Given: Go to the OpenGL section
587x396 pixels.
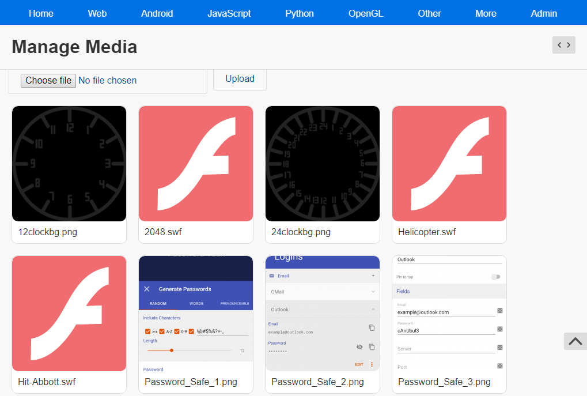Looking at the screenshot, I should coord(366,13).
